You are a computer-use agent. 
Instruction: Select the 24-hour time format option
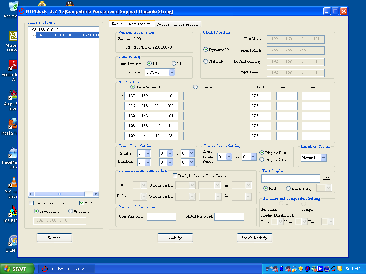(174, 64)
